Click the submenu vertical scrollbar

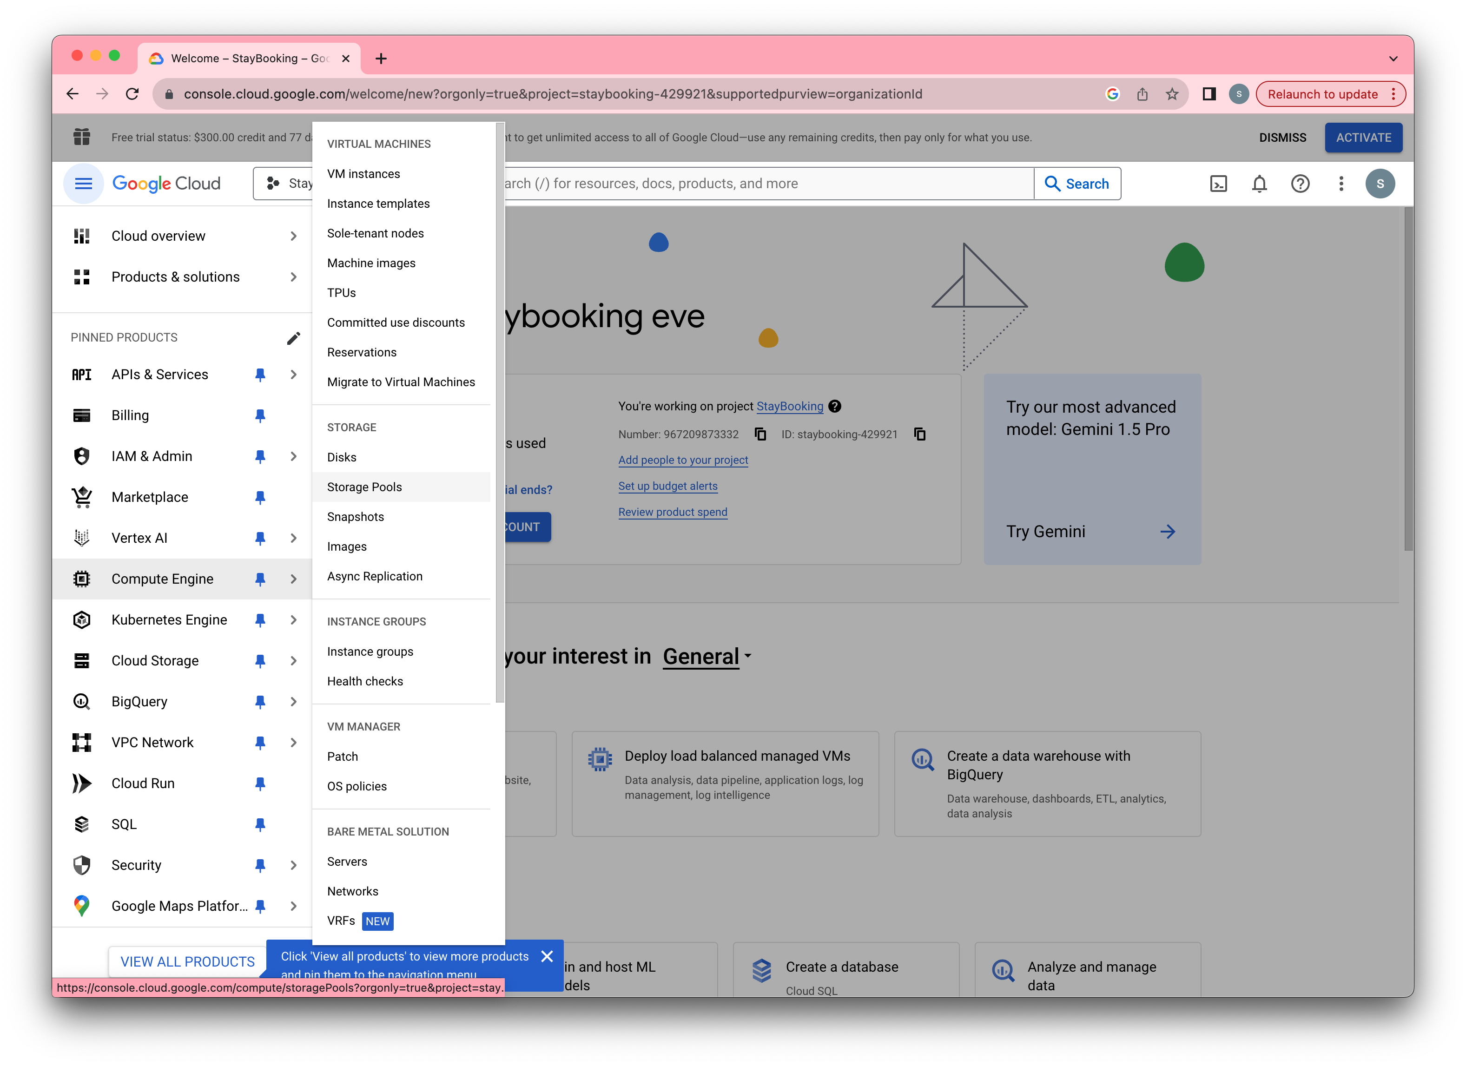[500, 414]
